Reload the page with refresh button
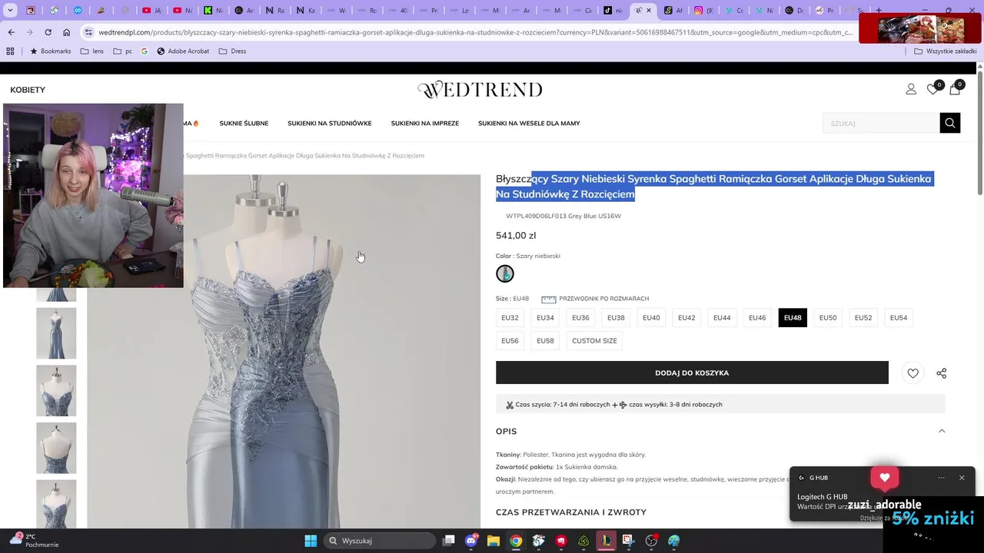The image size is (984, 553). 48,32
